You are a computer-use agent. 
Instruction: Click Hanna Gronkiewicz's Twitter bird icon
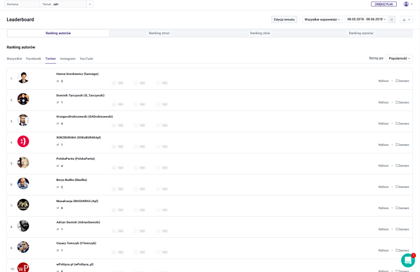pyautogui.click(x=58, y=81)
